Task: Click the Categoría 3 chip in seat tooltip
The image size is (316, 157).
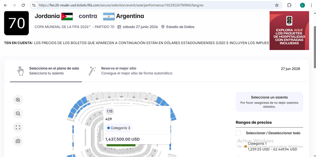Action: click(118, 128)
